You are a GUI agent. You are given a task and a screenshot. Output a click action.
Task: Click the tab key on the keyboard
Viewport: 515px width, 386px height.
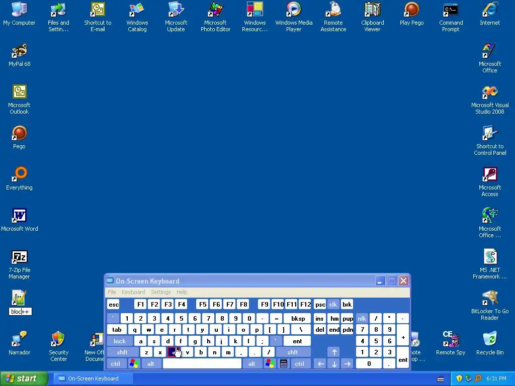[x=117, y=330]
